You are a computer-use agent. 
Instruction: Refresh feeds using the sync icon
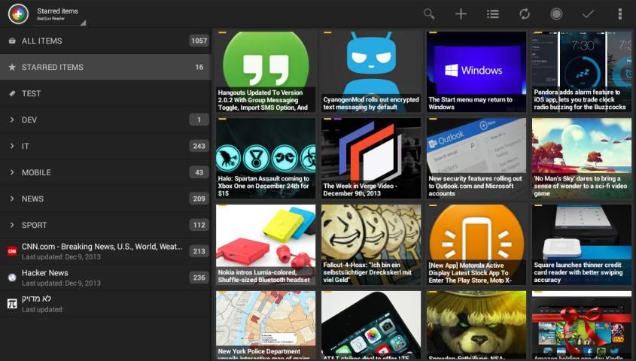(x=525, y=14)
